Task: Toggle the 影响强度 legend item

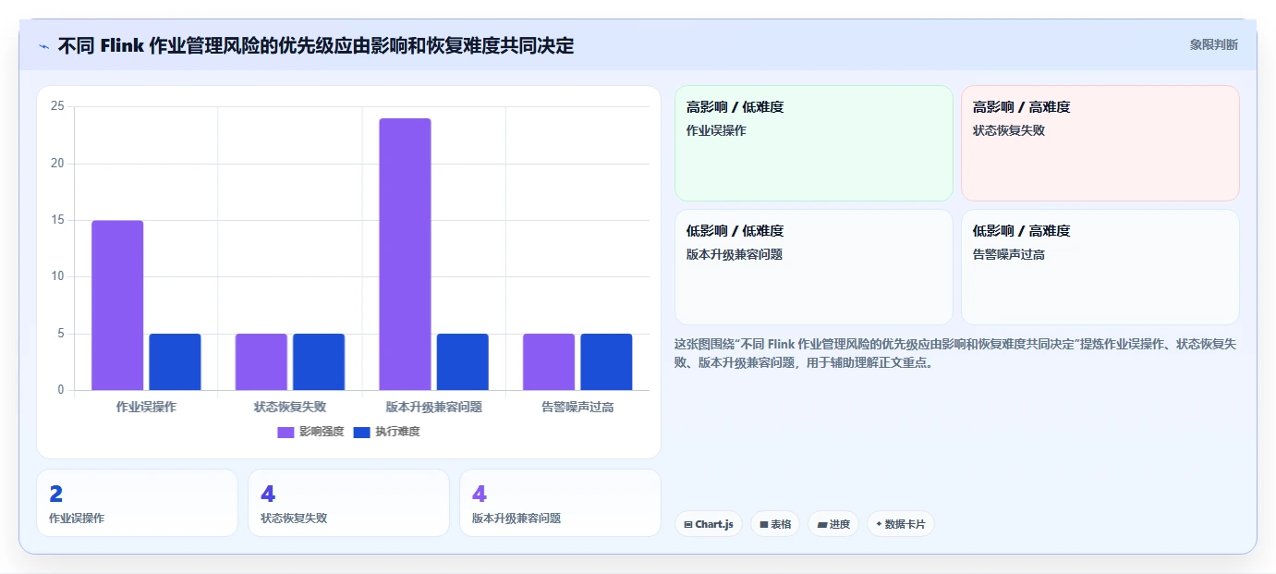Action: 310,432
